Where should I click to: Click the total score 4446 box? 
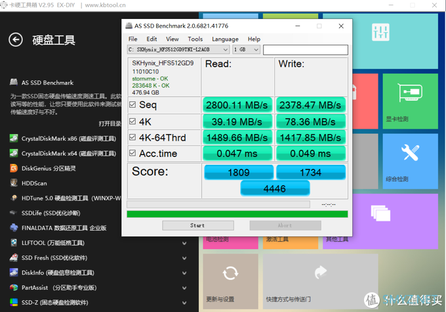coord(275,189)
